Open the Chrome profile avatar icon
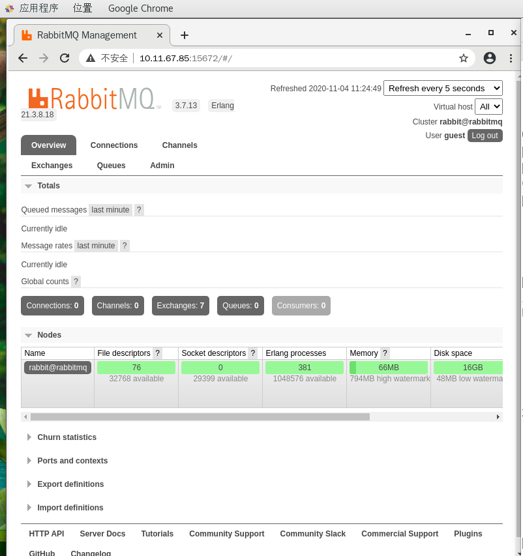 [490, 58]
